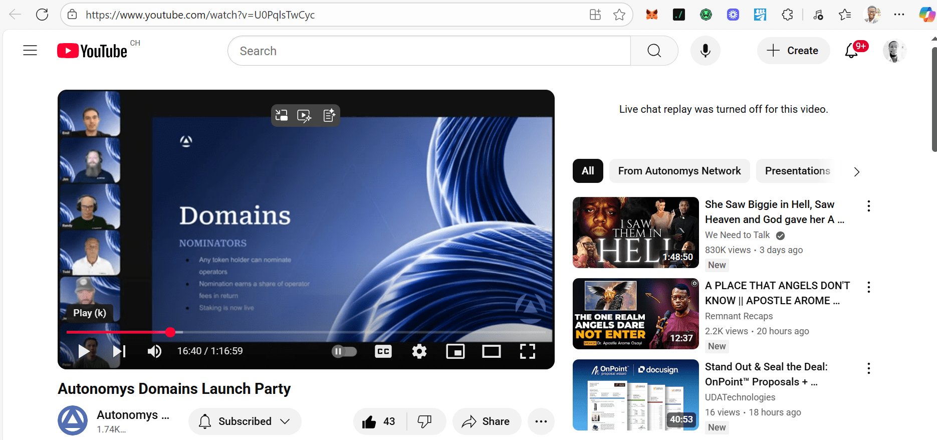Expand the Subscribed notification dropdown
937x440 pixels.
[x=245, y=421]
